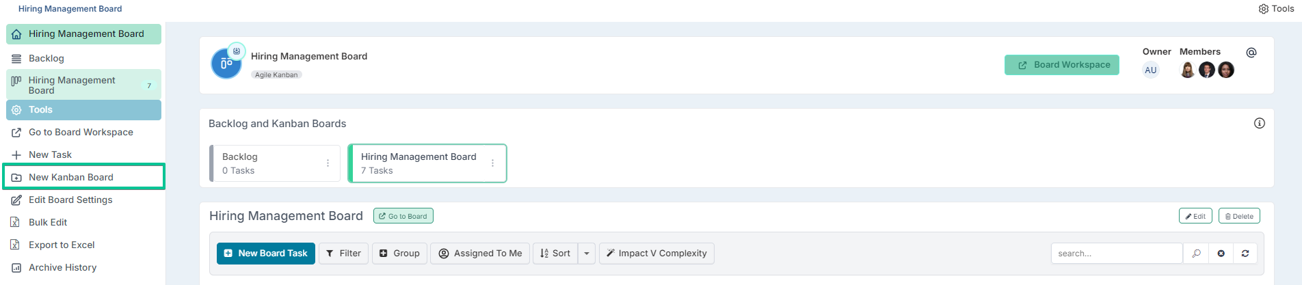Click the New Board Task button

(x=266, y=253)
